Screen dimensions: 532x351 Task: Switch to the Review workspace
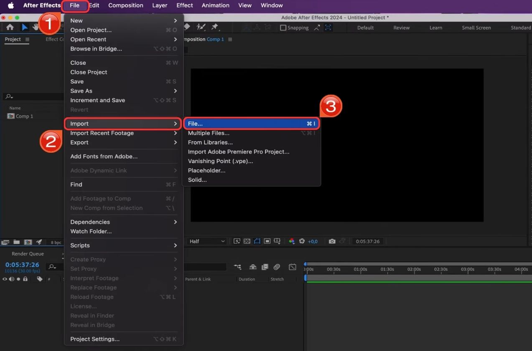point(401,28)
